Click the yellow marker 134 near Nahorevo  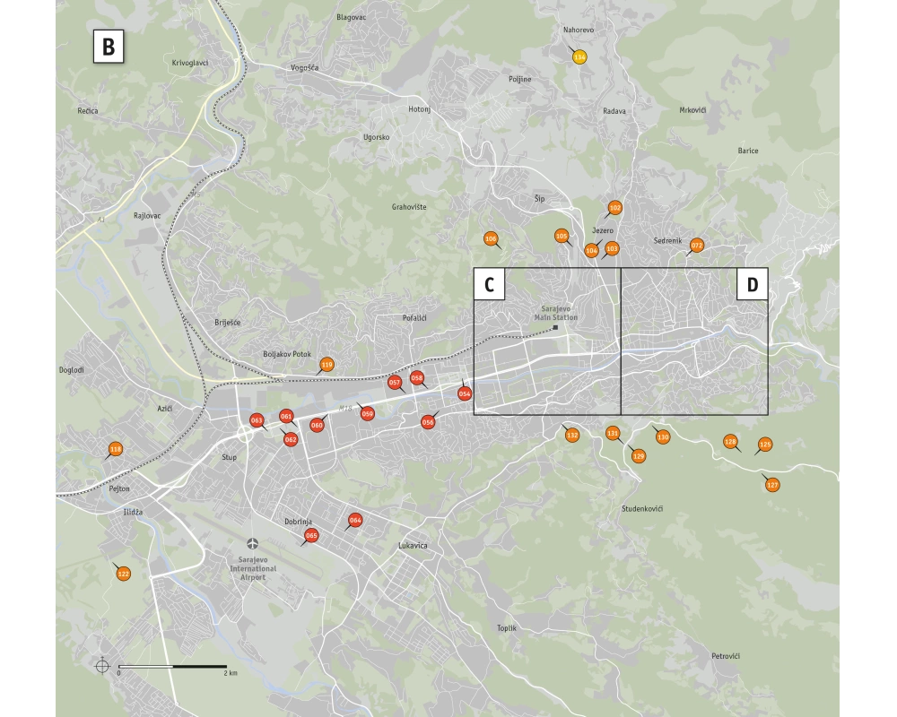click(579, 57)
